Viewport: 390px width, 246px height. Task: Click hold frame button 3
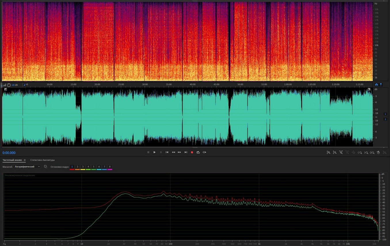83,167
